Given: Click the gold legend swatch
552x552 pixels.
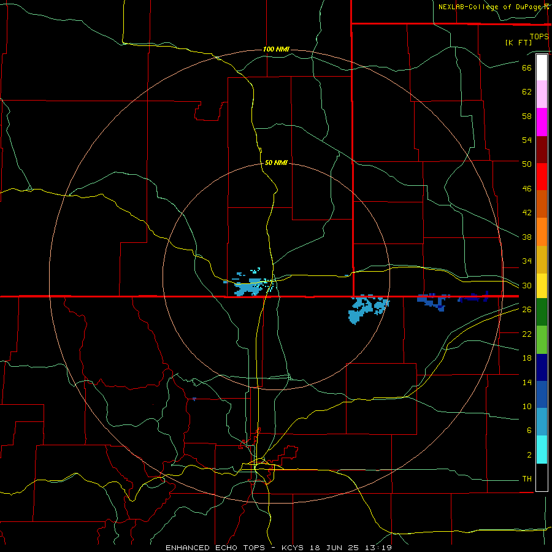Looking at the screenshot, I should [542, 259].
